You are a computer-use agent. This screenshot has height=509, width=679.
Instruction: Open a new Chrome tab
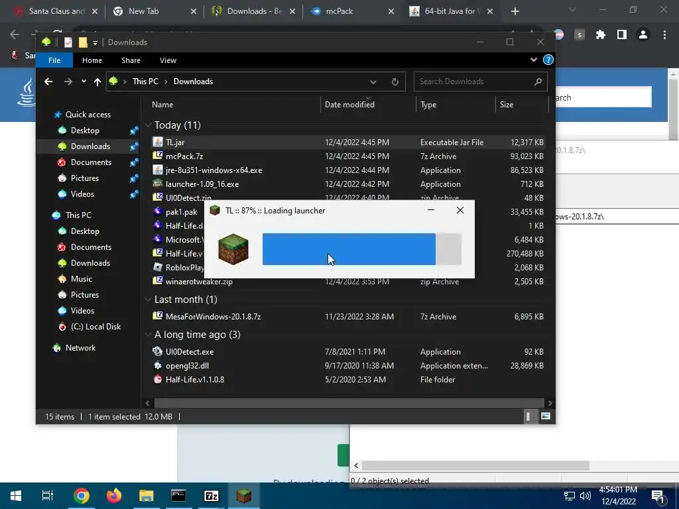pyautogui.click(x=515, y=11)
